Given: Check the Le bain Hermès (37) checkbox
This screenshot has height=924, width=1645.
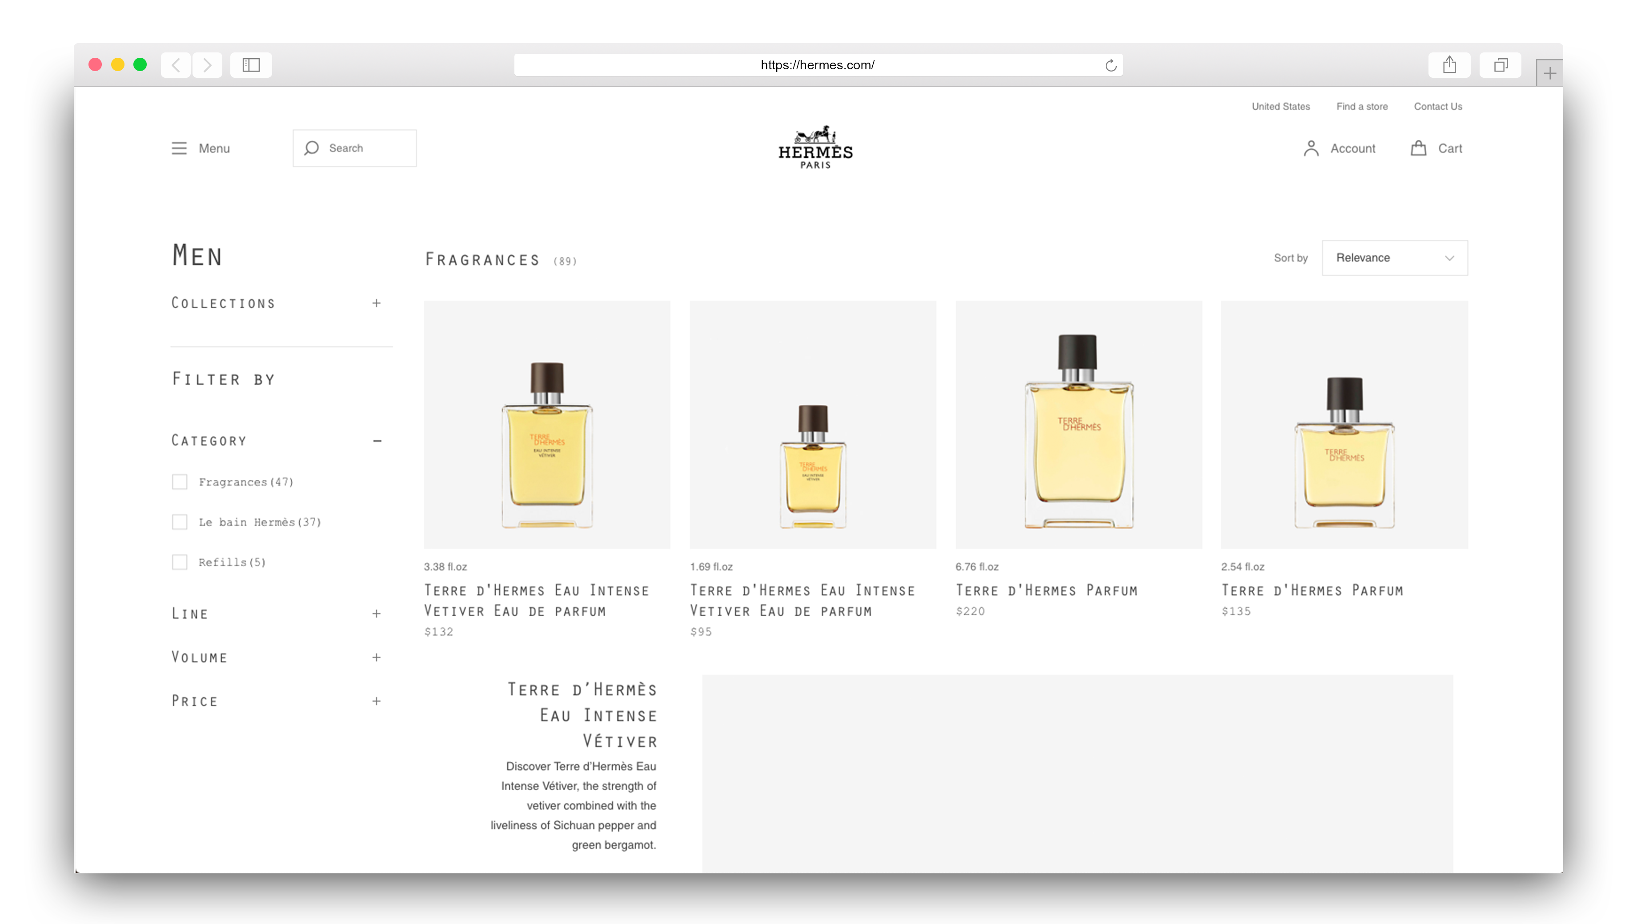Looking at the screenshot, I should pos(180,522).
